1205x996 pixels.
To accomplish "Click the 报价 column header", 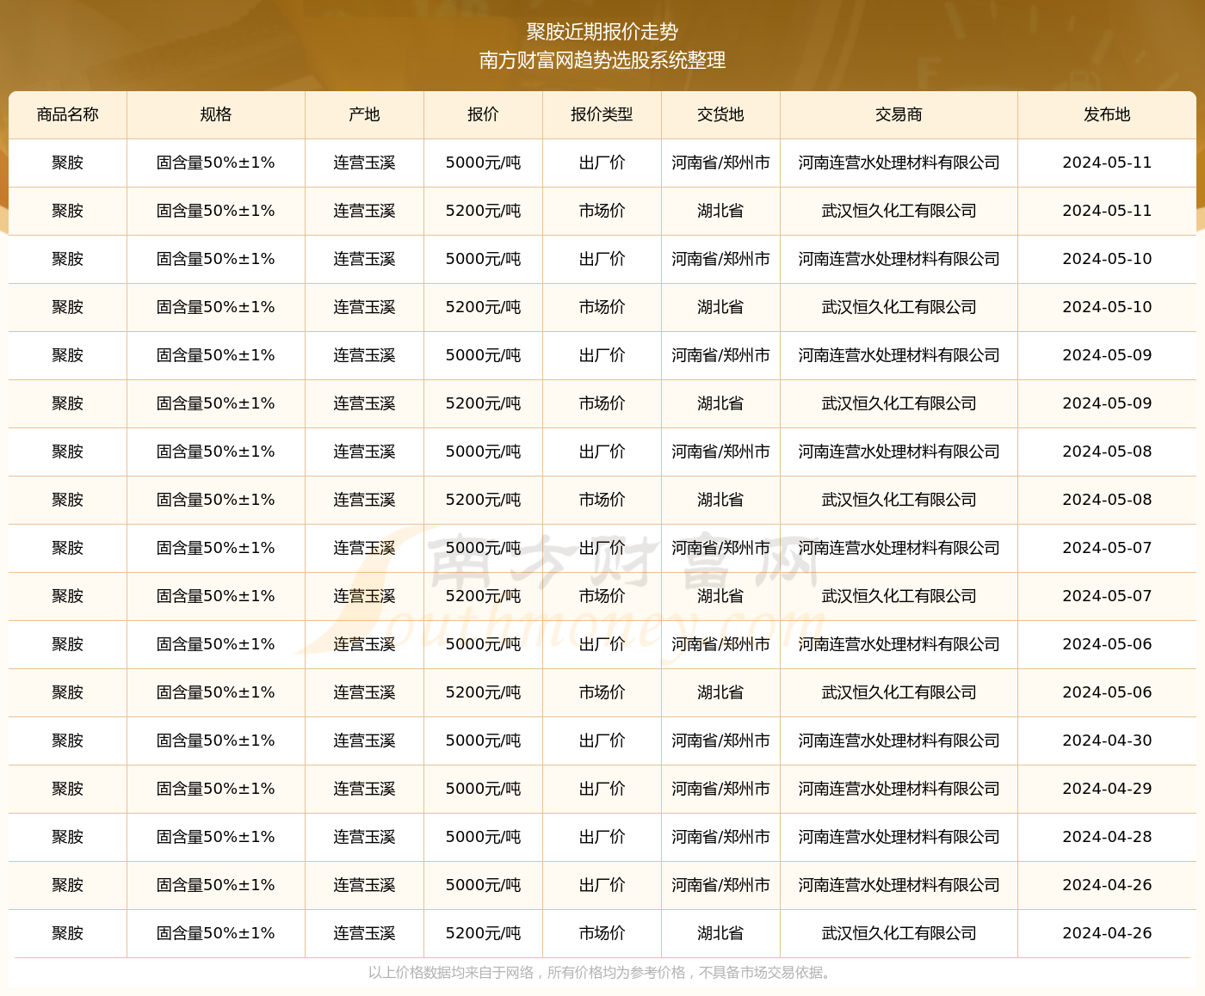I will click(483, 114).
